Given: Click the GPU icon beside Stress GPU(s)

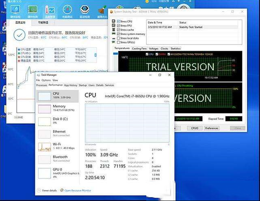Looking at the screenshot, I should point(114,42).
